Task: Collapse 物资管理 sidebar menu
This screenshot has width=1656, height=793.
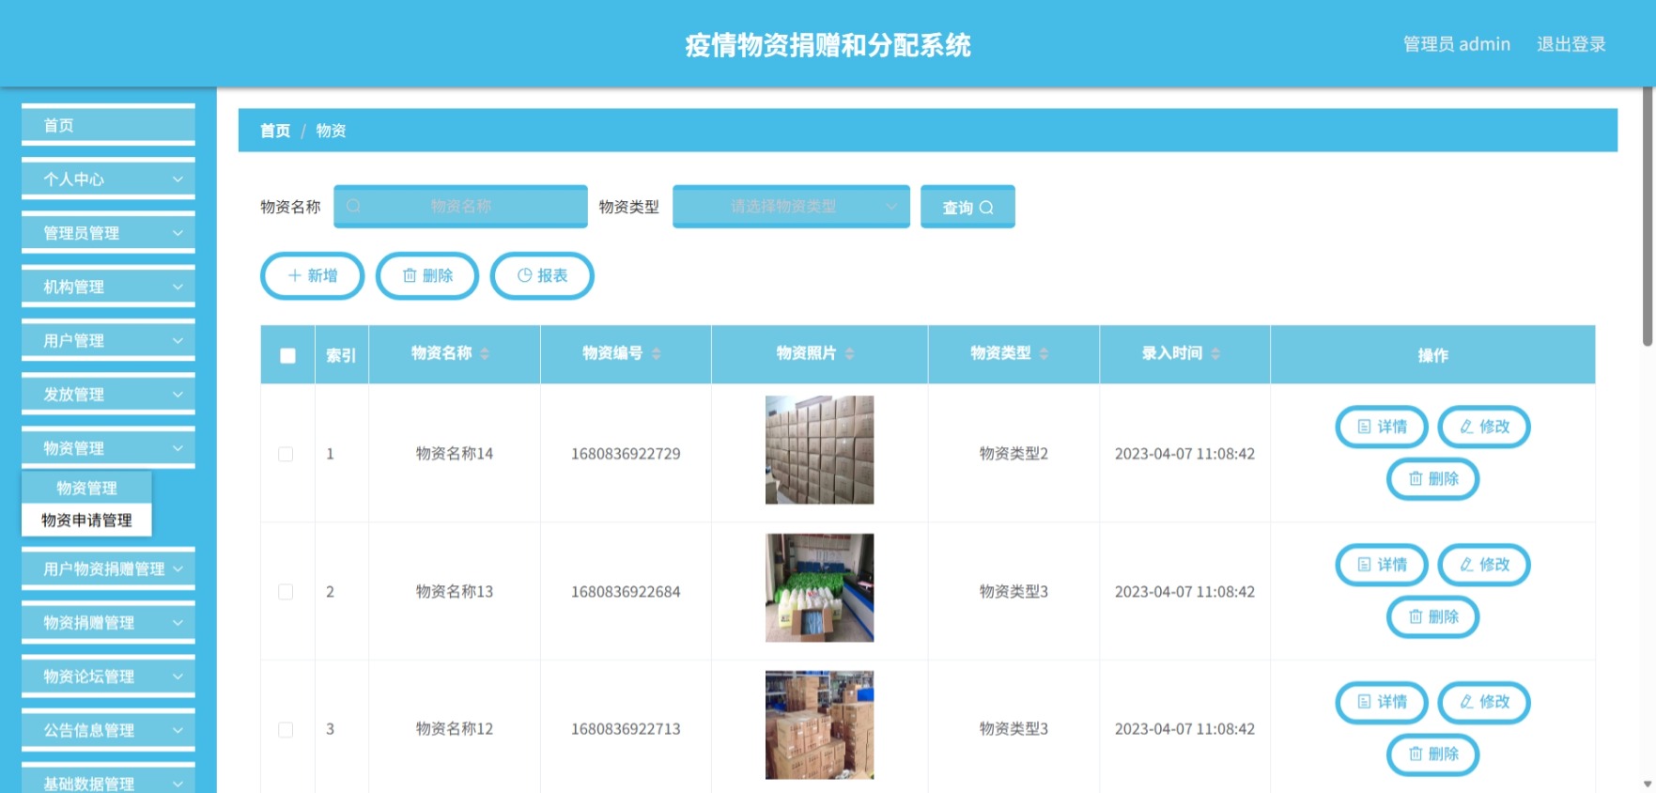Action: click(x=108, y=448)
